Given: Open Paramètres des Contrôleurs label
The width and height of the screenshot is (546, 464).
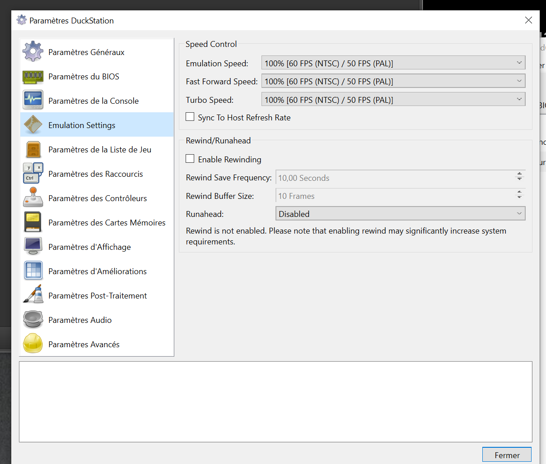Looking at the screenshot, I should pyautogui.click(x=98, y=198).
